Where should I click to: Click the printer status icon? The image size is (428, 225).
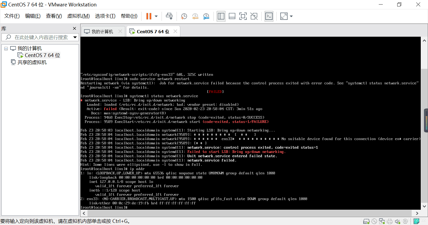[x=390, y=221]
